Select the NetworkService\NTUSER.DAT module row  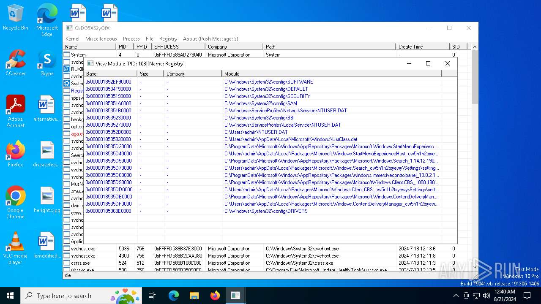pos(270,111)
